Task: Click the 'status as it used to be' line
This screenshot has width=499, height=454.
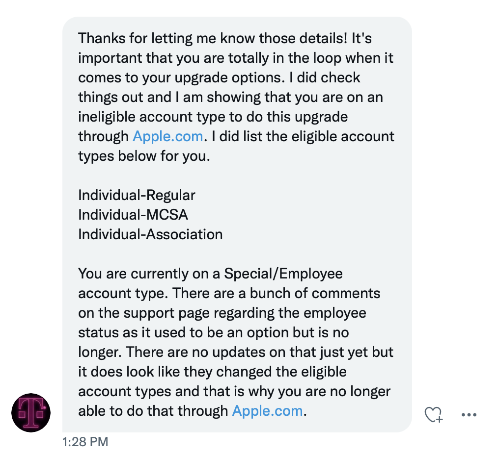Action: click(214, 332)
